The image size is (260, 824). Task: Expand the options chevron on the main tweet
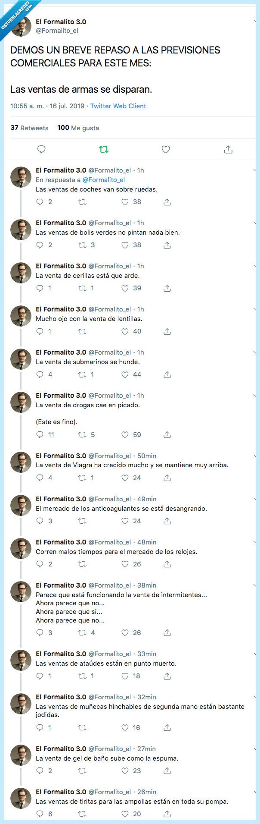tap(256, 22)
